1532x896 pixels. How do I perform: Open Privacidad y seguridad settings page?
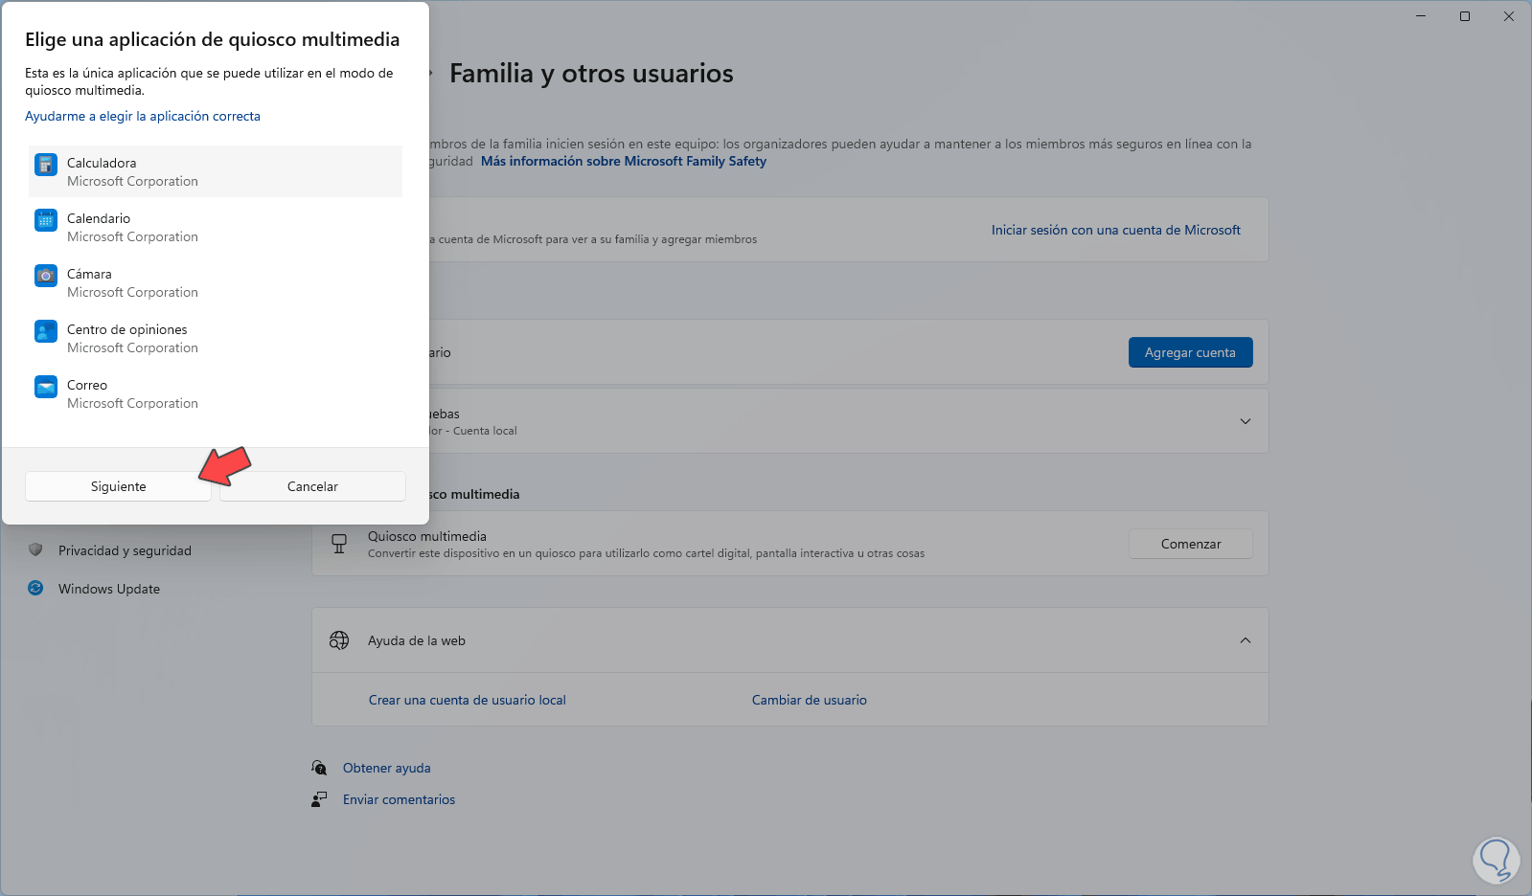(x=125, y=550)
